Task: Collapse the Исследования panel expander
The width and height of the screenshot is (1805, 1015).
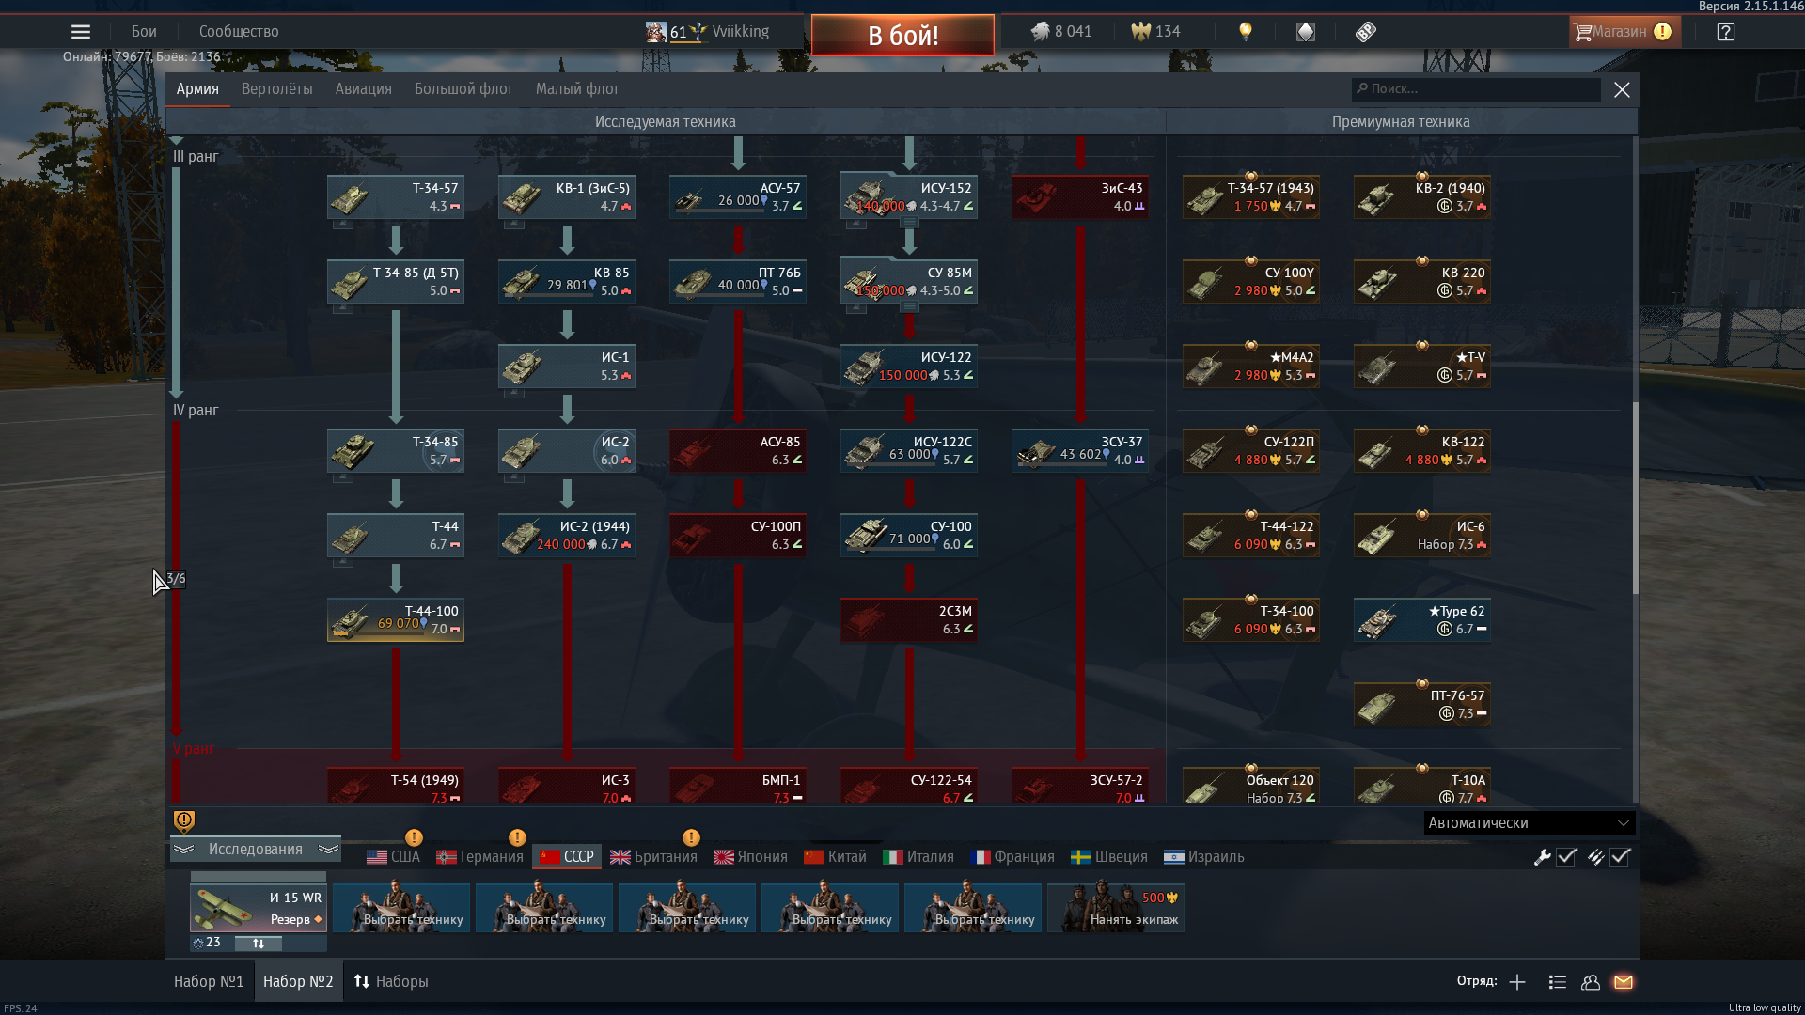Action: point(255,849)
